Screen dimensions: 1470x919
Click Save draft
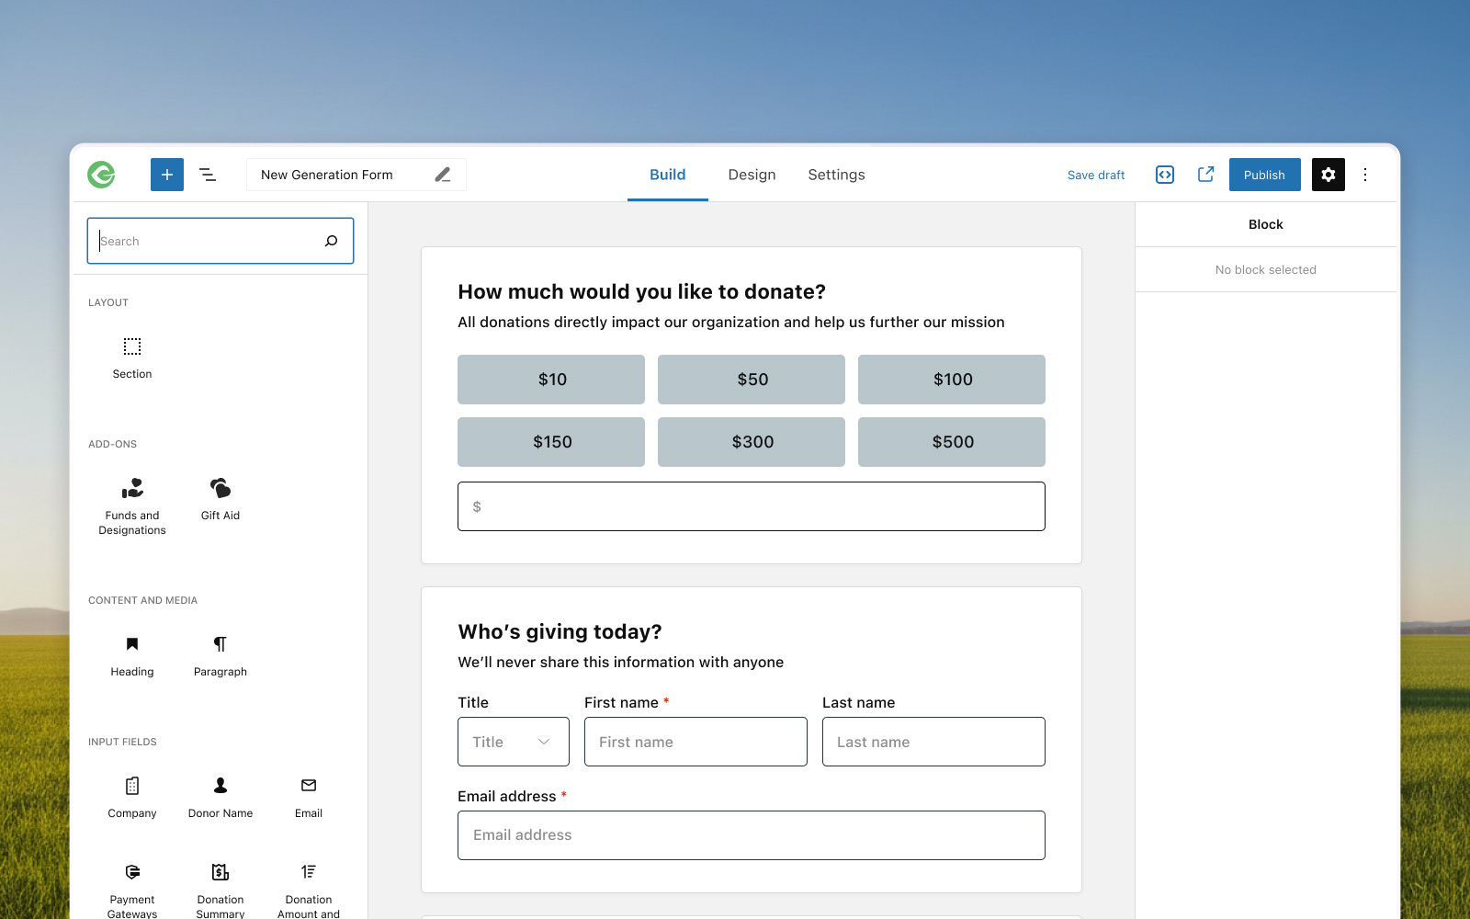(x=1096, y=175)
